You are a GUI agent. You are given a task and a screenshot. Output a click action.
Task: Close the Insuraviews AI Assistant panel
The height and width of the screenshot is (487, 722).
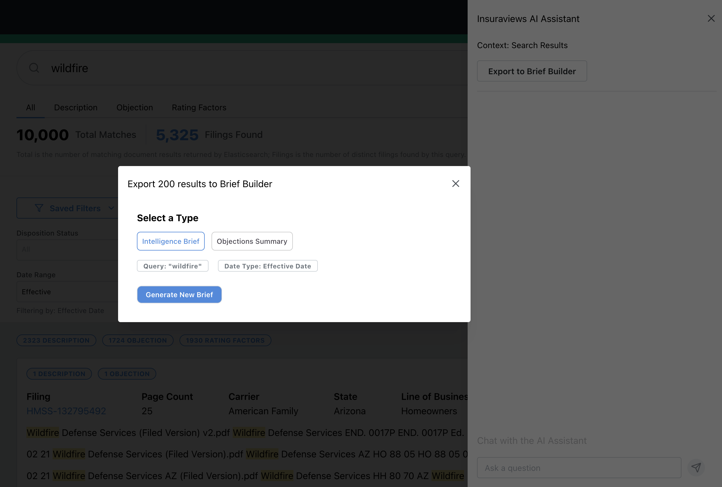pos(711,18)
